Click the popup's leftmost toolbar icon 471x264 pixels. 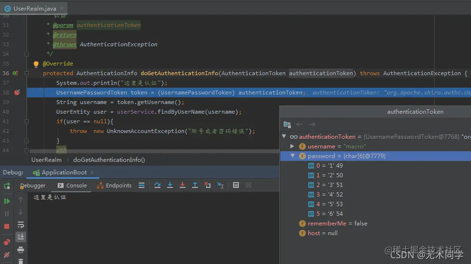(x=287, y=124)
